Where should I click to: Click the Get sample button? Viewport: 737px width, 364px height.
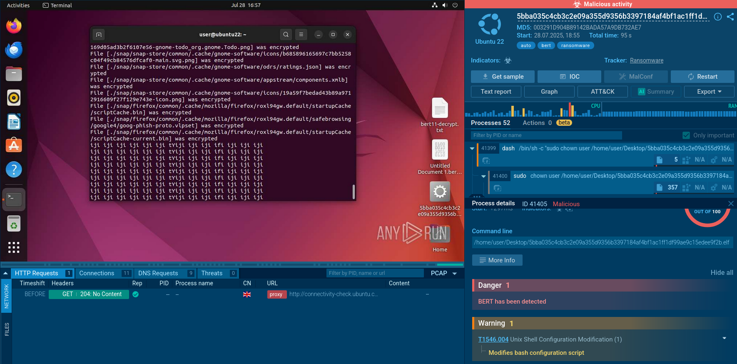coord(503,77)
